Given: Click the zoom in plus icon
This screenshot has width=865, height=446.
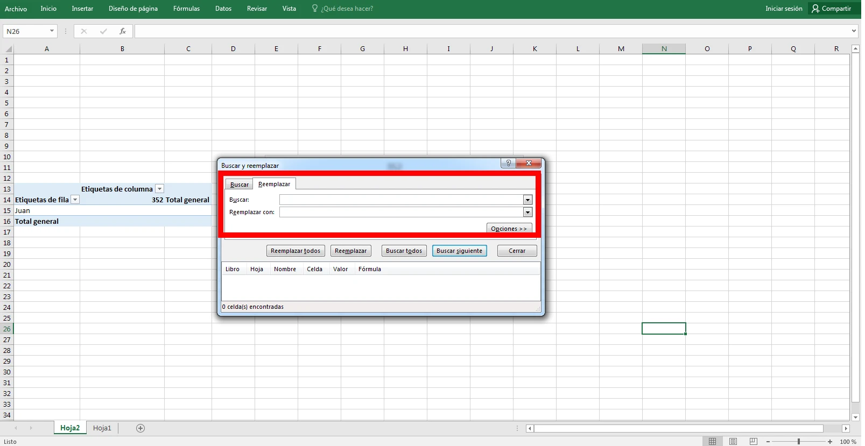Looking at the screenshot, I should [x=830, y=442].
